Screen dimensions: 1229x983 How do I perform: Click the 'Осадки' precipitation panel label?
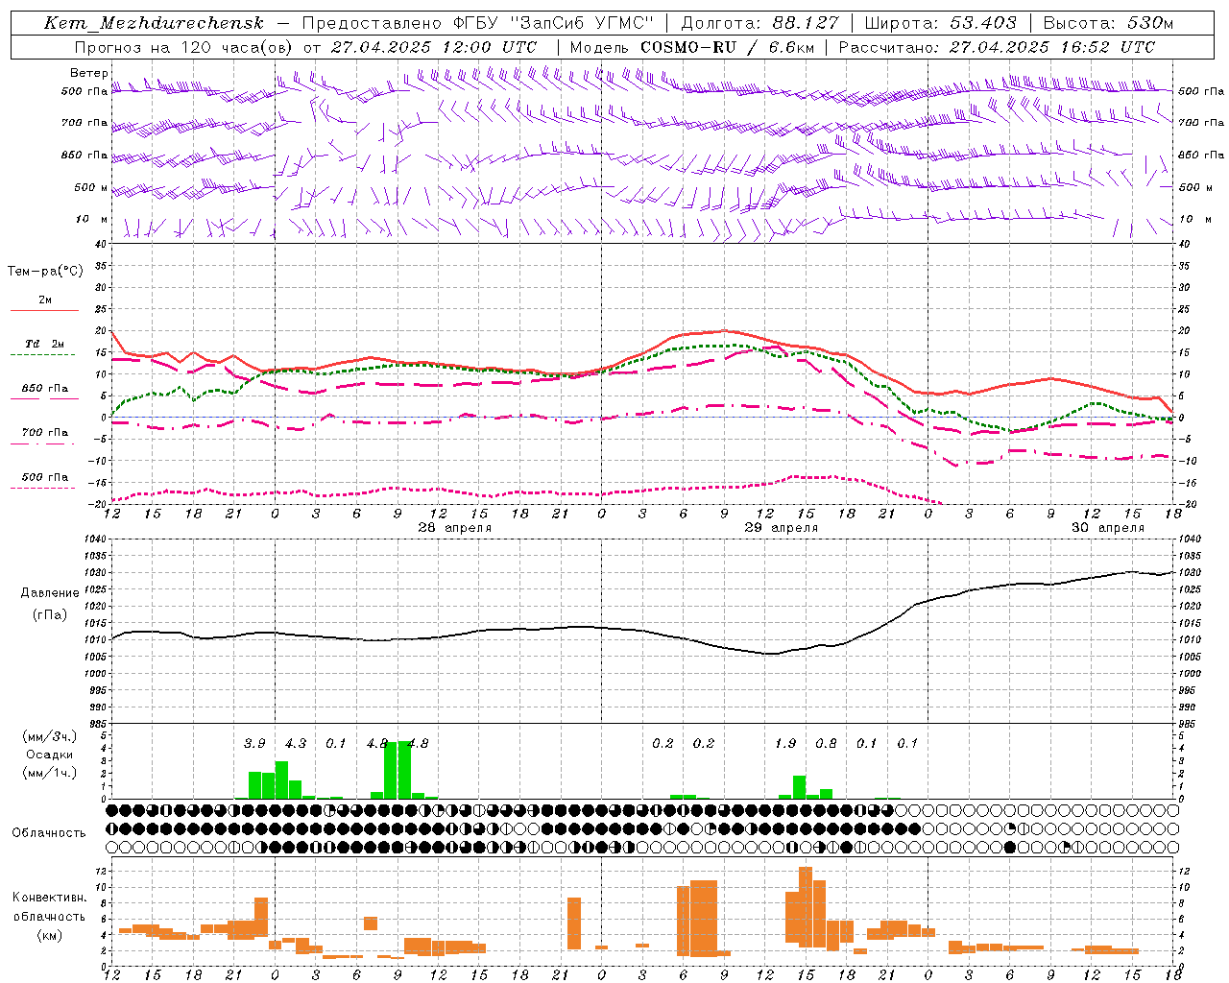(x=49, y=755)
